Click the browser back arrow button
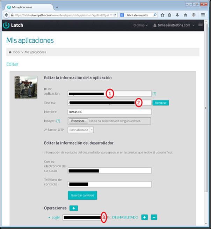This screenshot has width=211, height=229. pyautogui.click(x=6, y=15)
